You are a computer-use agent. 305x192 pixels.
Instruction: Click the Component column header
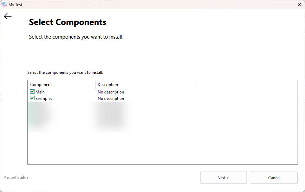click(x=62, y=85)
